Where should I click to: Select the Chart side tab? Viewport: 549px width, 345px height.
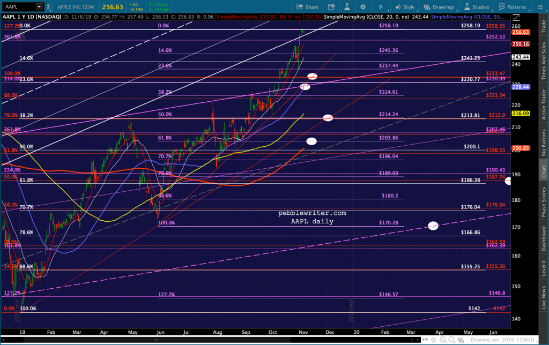point(544,171)
